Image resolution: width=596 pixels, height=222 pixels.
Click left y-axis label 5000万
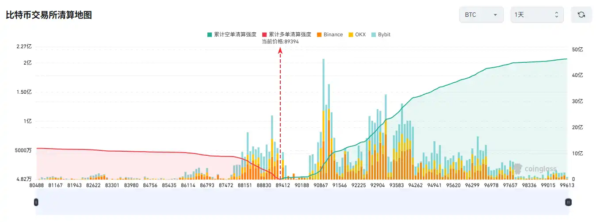[23, 150]
